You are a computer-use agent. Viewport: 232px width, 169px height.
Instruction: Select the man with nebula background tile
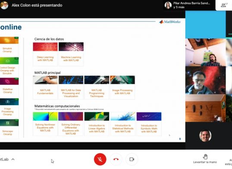coord(206,80)
